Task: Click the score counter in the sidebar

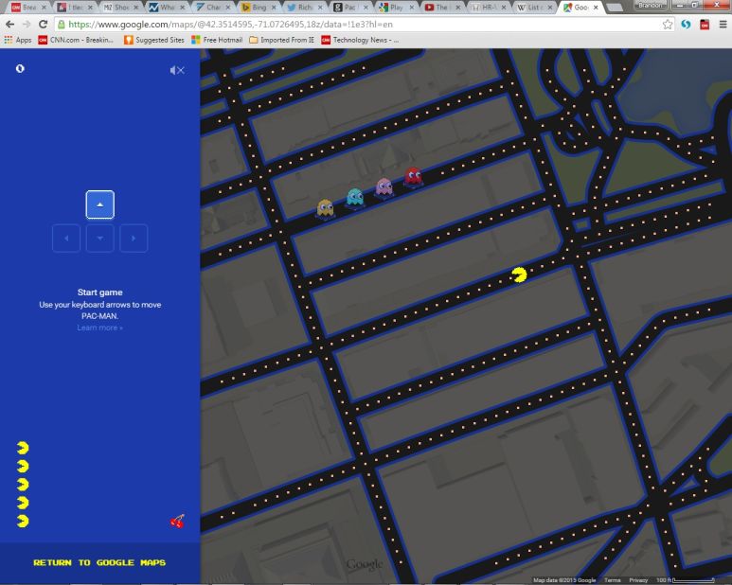Action: pos(20,68)
